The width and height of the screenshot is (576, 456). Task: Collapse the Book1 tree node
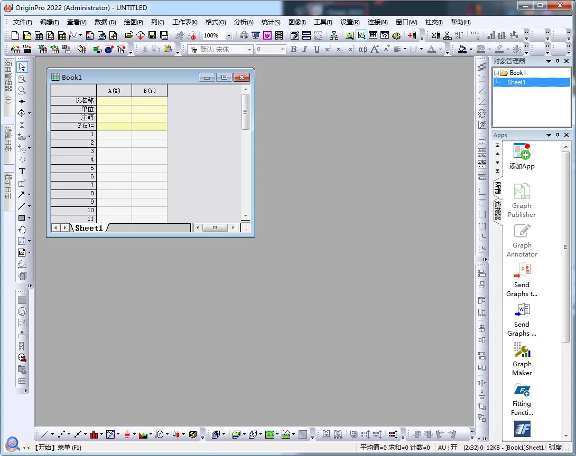(x=496, y=73)
